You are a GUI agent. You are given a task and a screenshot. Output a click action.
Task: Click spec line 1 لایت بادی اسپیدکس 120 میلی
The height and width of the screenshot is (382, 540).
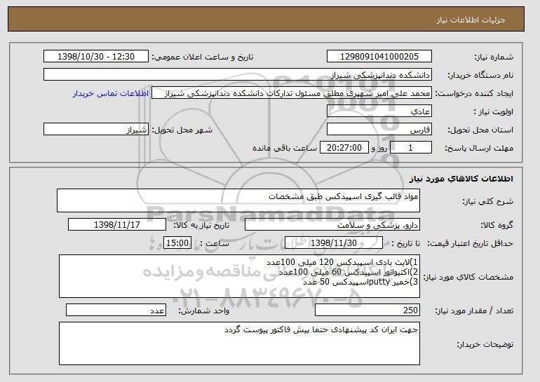[x=342, y=263]
